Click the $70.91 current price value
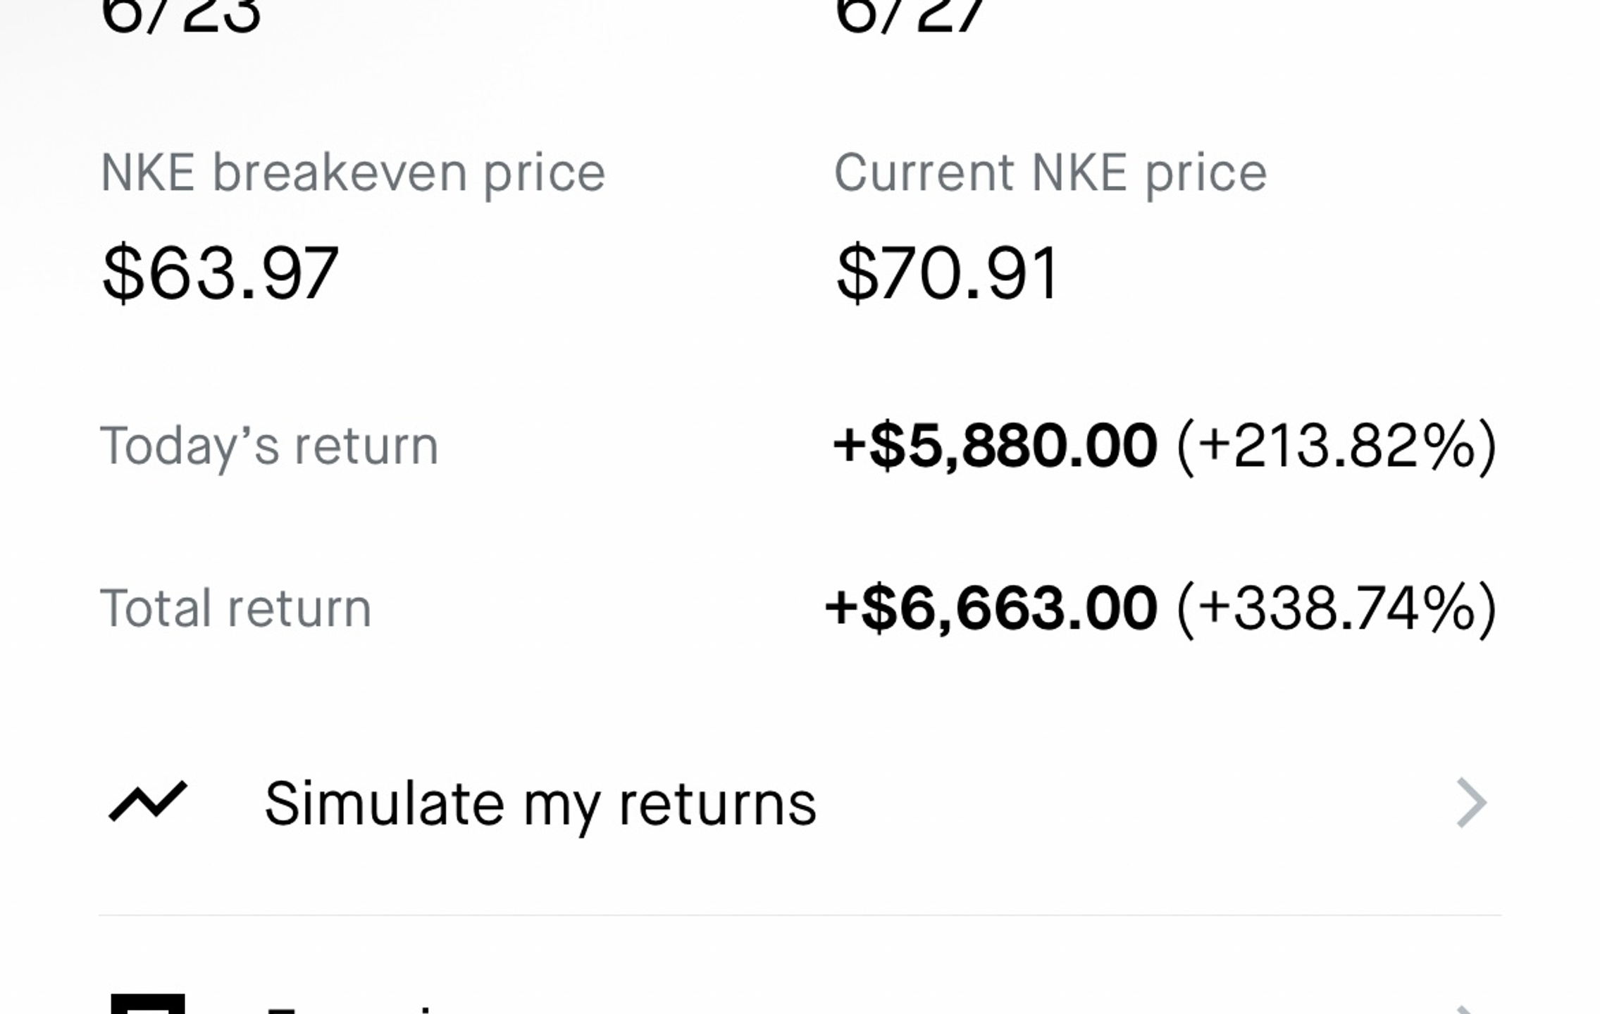The width and height of the screenshot is (1600, 1014). click(x=947, y=273)
